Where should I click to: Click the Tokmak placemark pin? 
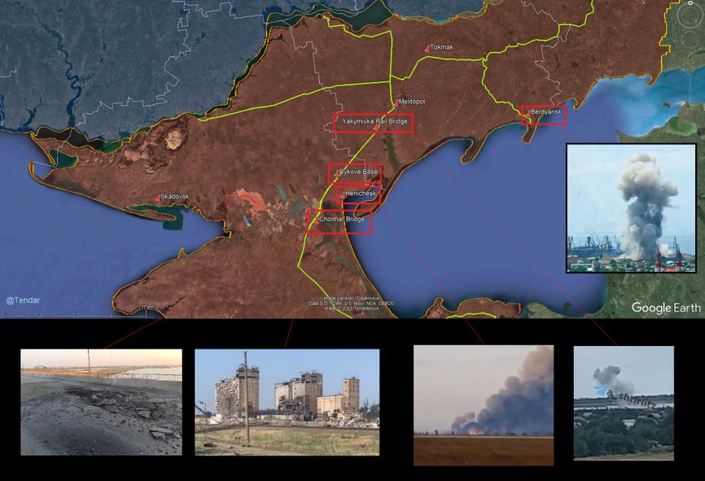(427, 50)
